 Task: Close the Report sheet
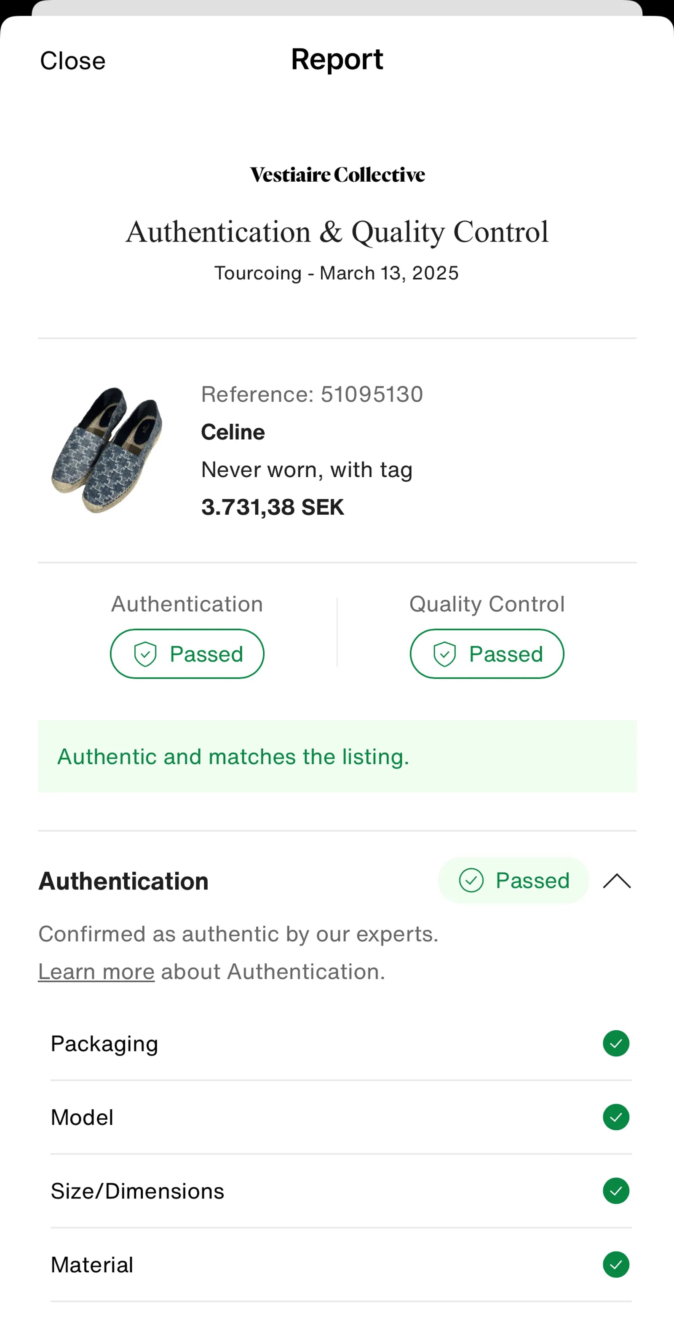[73, 61]
